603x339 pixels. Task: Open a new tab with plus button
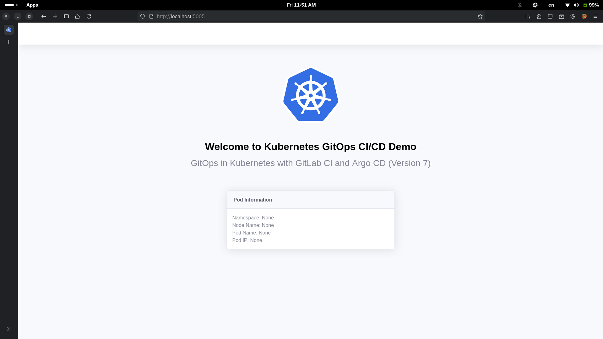tap(8, 42)
